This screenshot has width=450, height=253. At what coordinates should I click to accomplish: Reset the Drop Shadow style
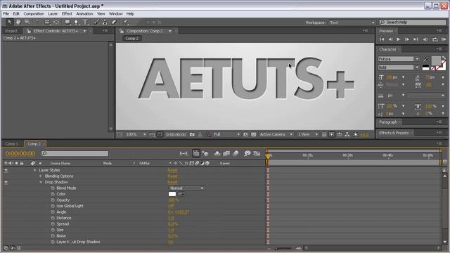pyautogui.click(x=172, y=183)
